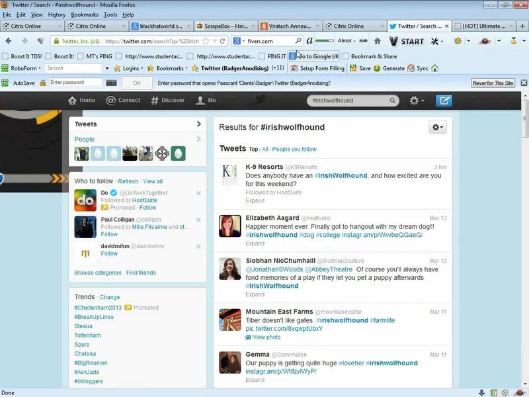Open the Discover hashtag page
The height and width of the screenshot is (397, 529).
(x=168, y=101)
